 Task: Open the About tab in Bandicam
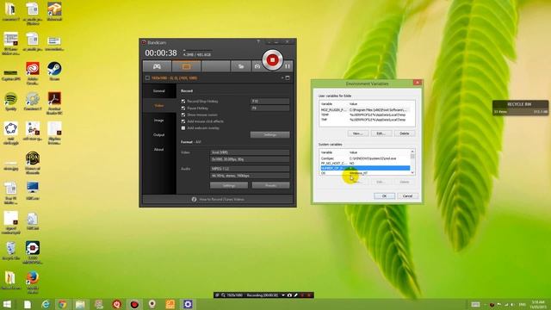(158, 149)
